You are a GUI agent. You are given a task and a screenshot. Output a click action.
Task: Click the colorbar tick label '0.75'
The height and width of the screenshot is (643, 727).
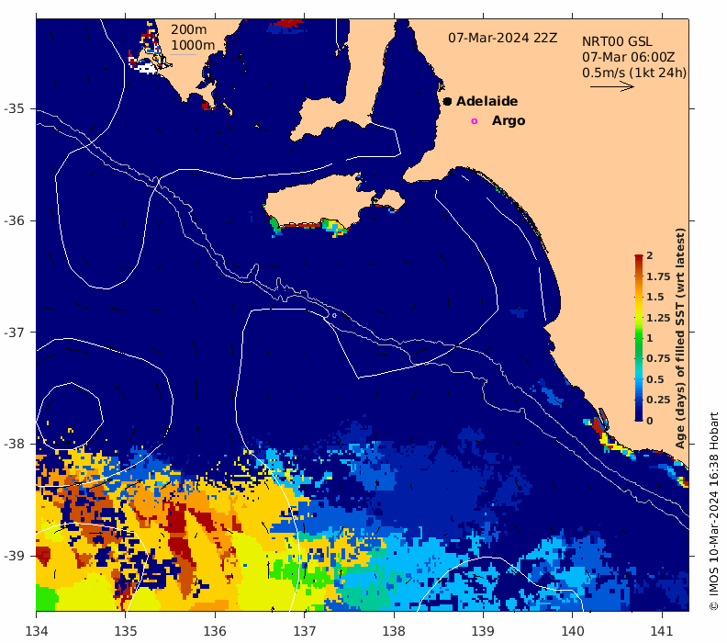tap(658, 358)
